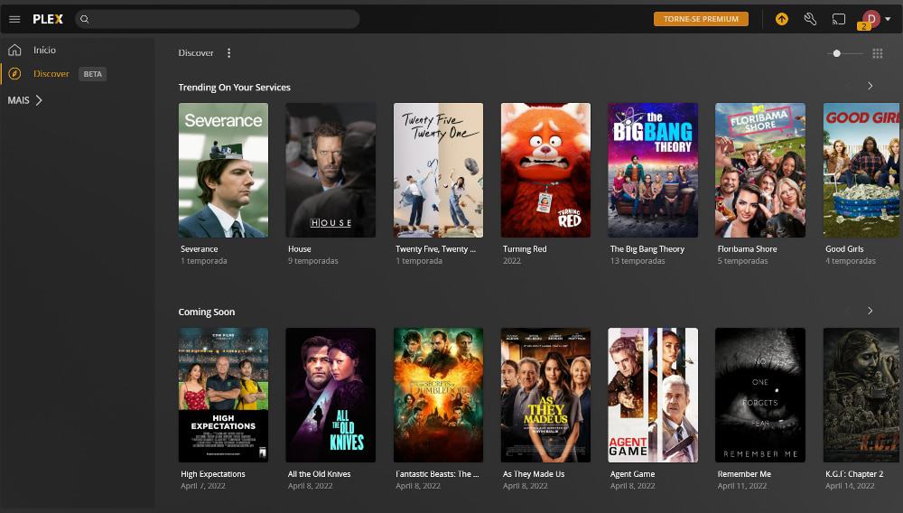The width and height of the screenshot is (903, 513).
Task: Open the All the Old Knives poster
Action: tap(330, 395)
